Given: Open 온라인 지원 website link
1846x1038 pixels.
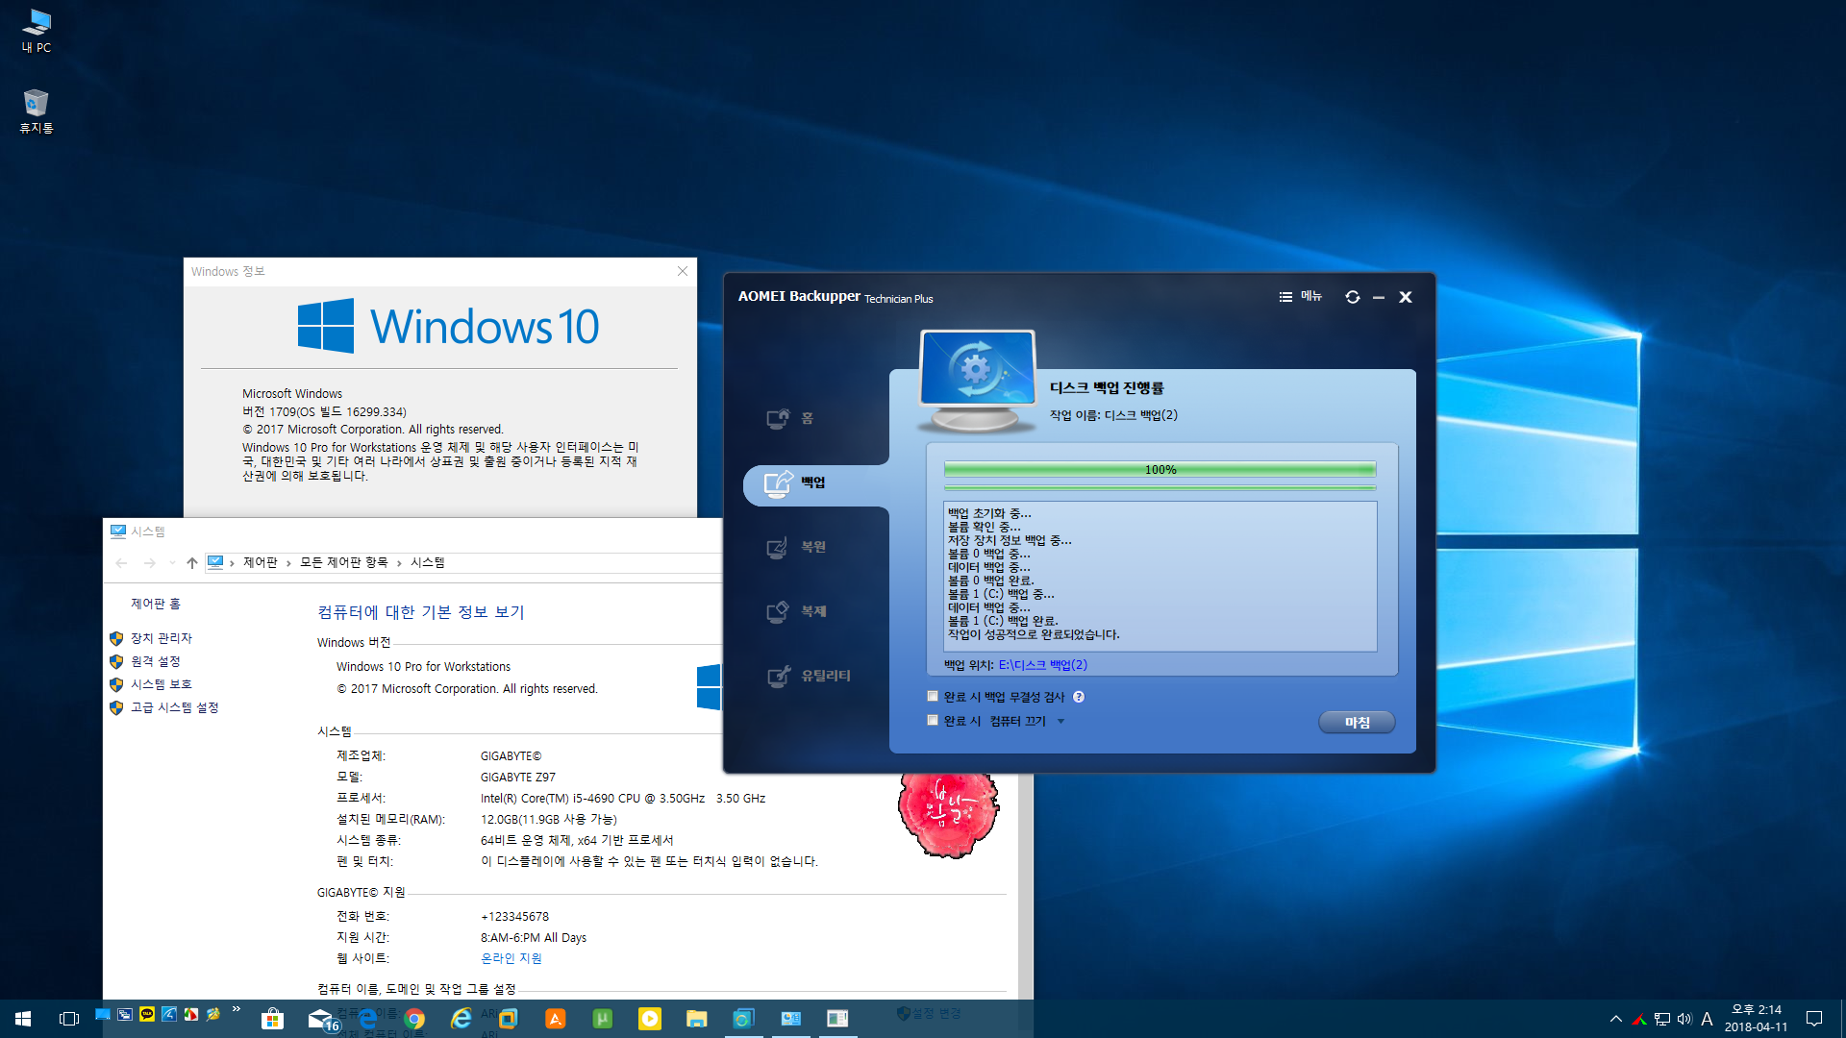Looking at the screenshot, I should [511, 958].
